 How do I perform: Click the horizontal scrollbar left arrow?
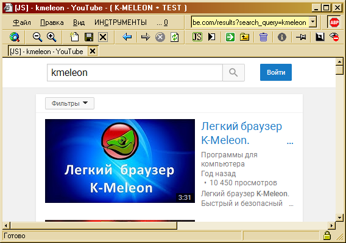coord(6,225)
